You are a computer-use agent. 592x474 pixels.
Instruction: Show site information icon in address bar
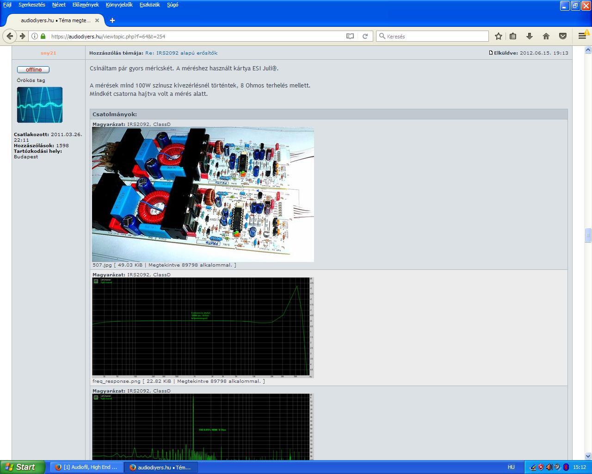(35, 36)
